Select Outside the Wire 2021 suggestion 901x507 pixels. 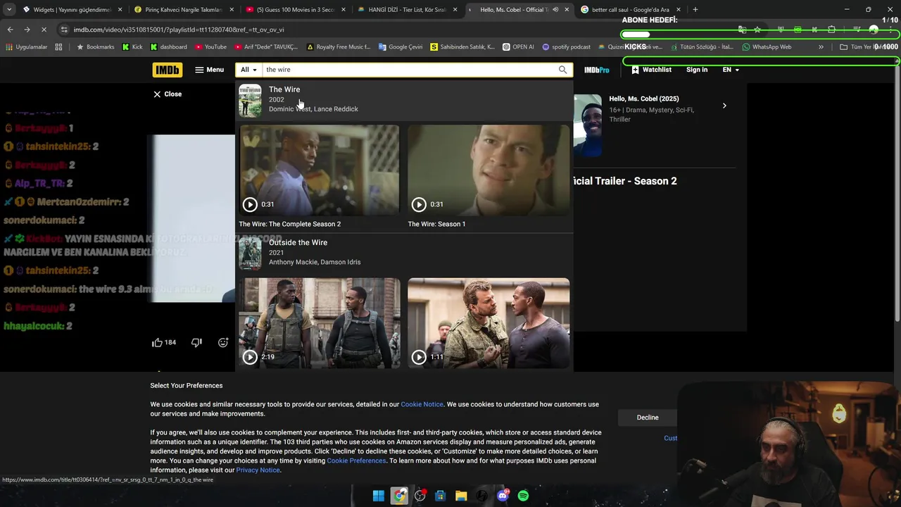click(404, 252)
